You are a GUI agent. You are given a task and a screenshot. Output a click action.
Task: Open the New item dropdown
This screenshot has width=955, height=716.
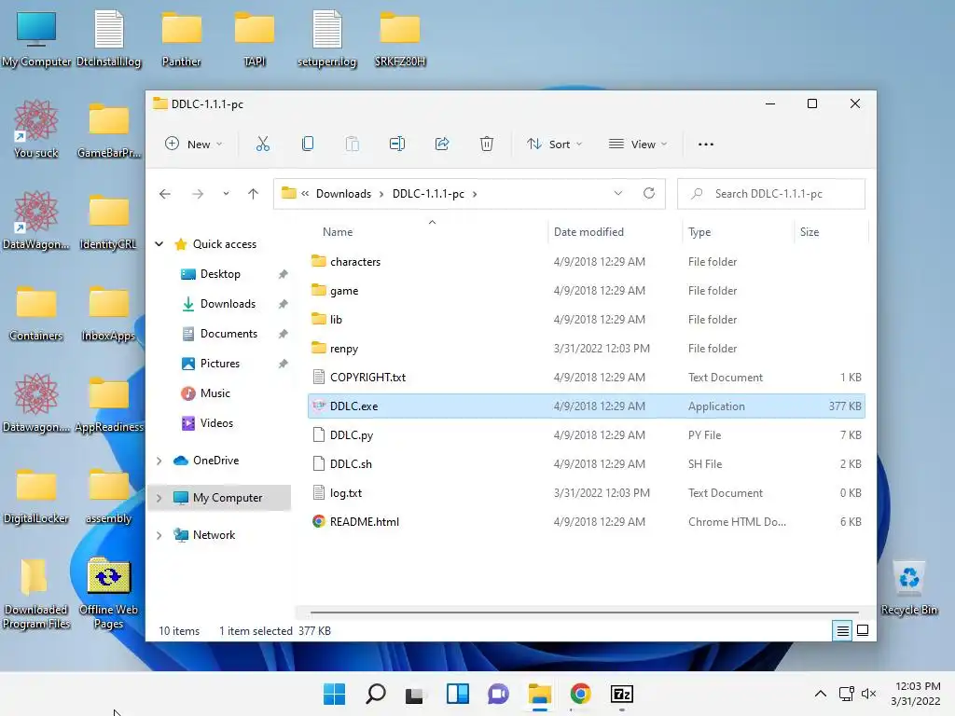pos(194,145)
